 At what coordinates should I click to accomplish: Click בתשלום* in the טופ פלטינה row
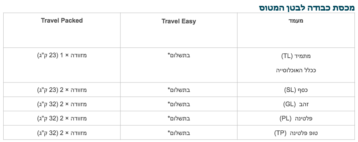click(x=179, y=133)
